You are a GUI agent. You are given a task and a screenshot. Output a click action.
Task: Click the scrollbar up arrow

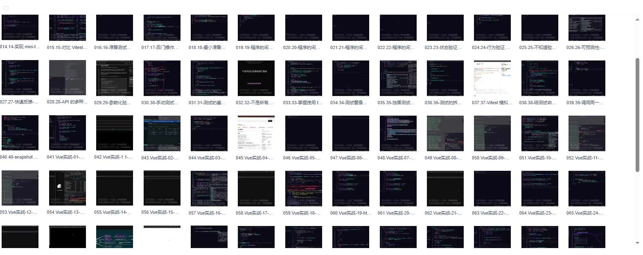tap(637, 19)
